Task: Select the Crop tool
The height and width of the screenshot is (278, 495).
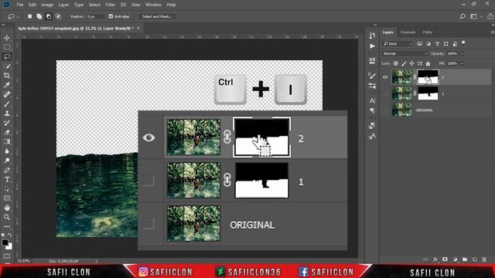Action: 7,76
